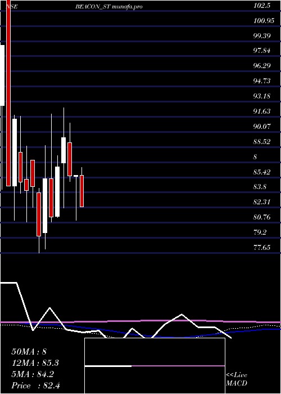Click the 5MA : 84.2 readout
281x394 pixels.
[33, 374]
